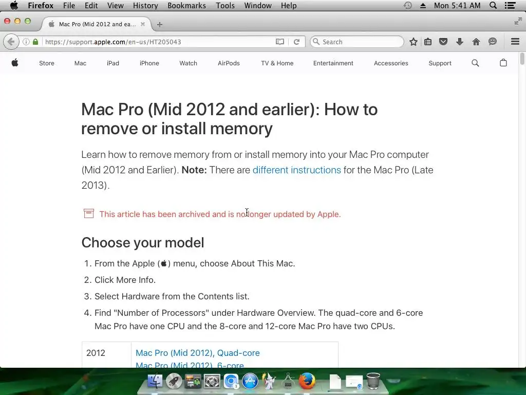Go back with the browser back arrow
This screenshot has height=395, width=526.
click(x=11, y=42)
